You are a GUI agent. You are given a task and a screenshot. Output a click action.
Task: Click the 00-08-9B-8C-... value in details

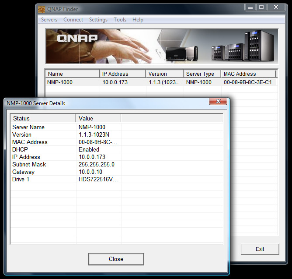(98, 142)
